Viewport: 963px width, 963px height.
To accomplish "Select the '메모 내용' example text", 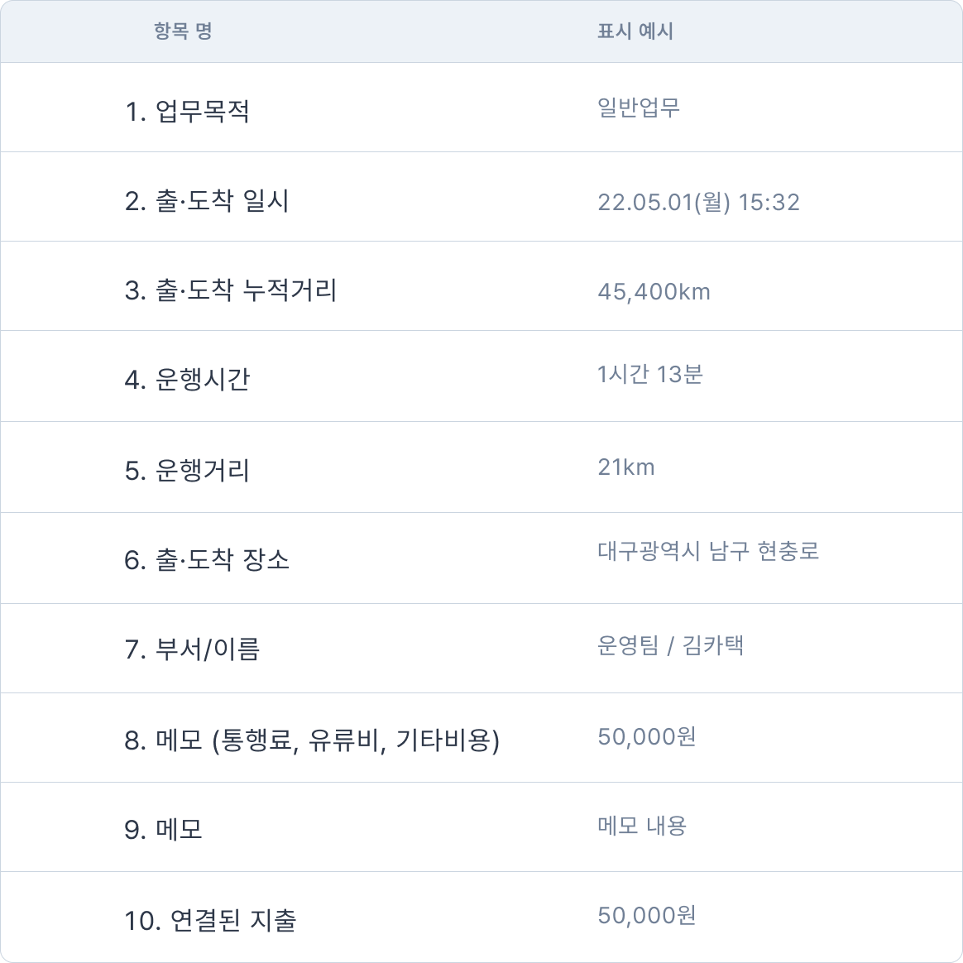I will 642,826.
